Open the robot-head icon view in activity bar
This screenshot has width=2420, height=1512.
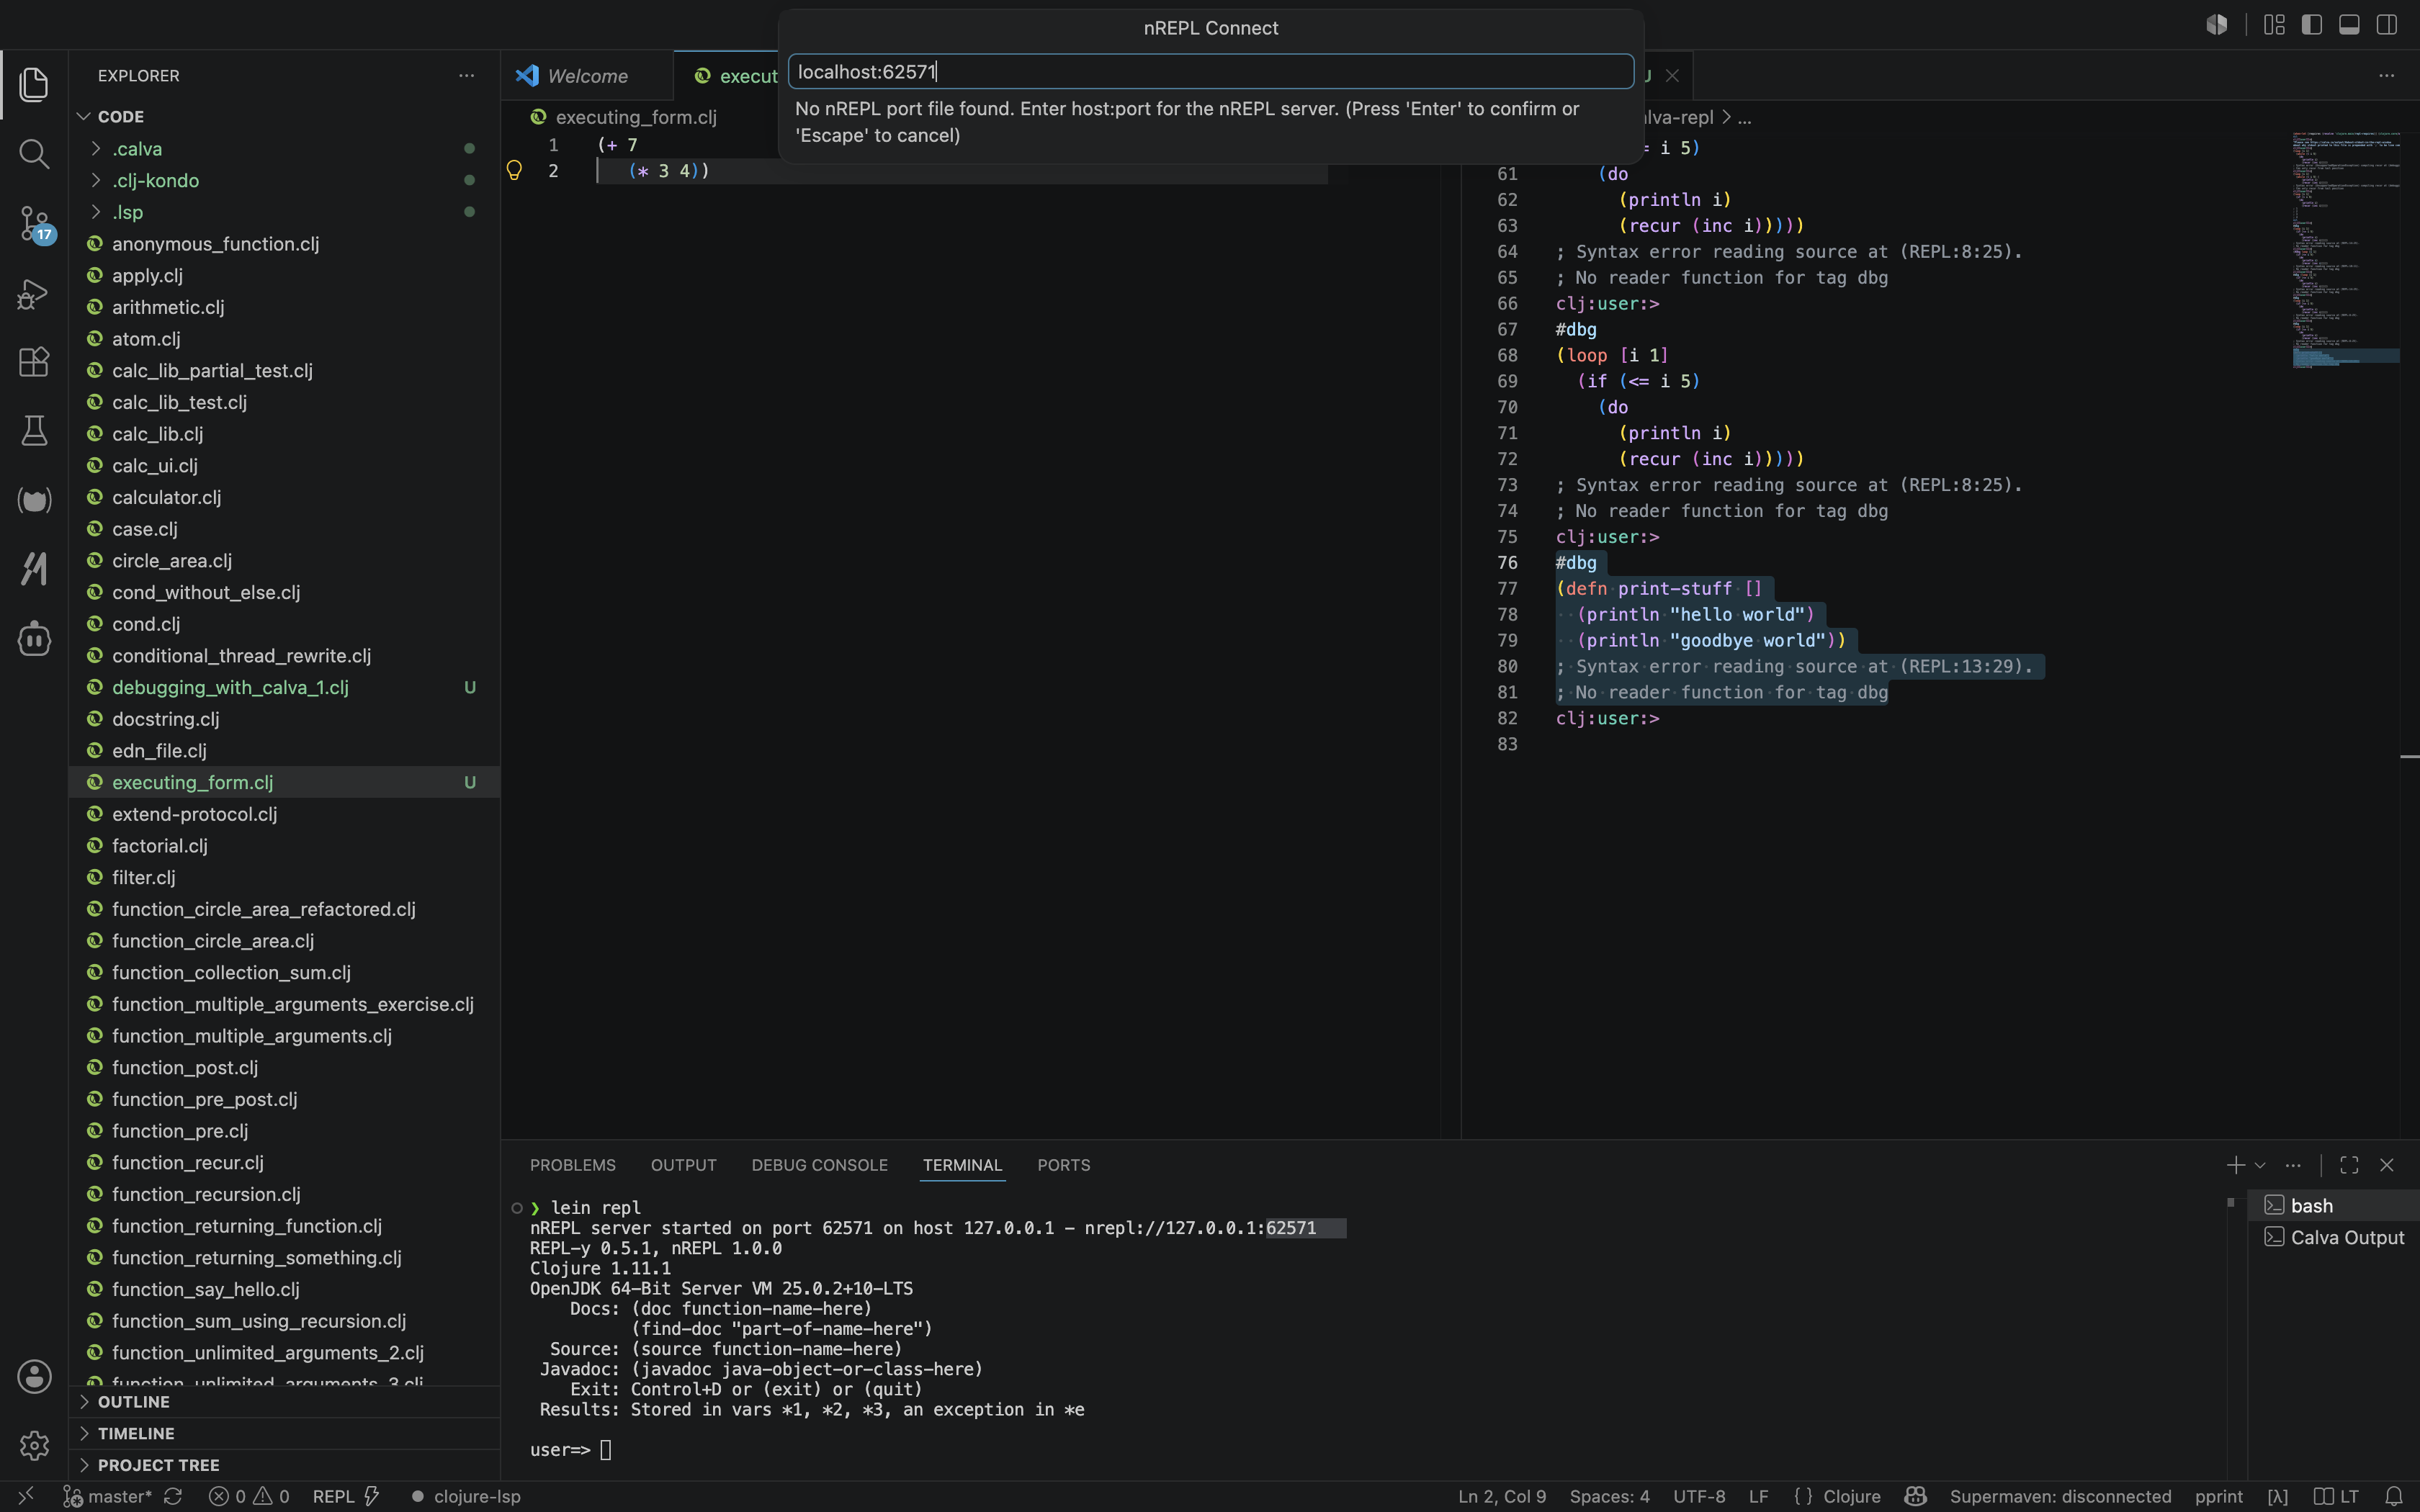point(34,638)
